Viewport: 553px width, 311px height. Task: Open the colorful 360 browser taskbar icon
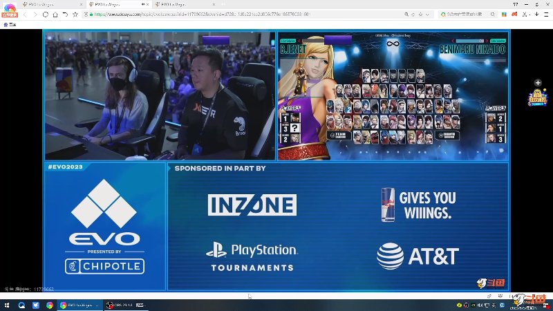pos(50,305)
